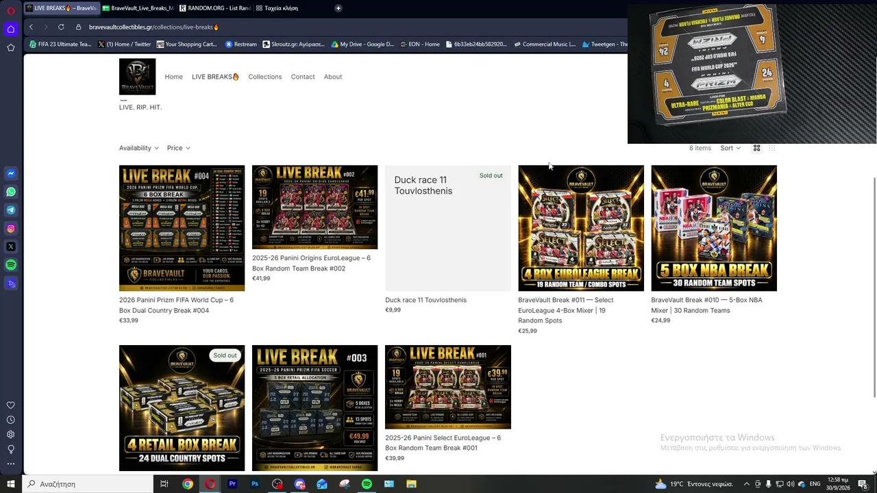Screen dimensions: 877x493
Task: Open Spotify in Opera sidebar
Action: [x=11, y=264]
